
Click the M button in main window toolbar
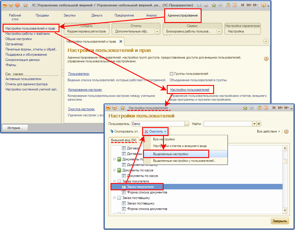[x=242, y=5]
